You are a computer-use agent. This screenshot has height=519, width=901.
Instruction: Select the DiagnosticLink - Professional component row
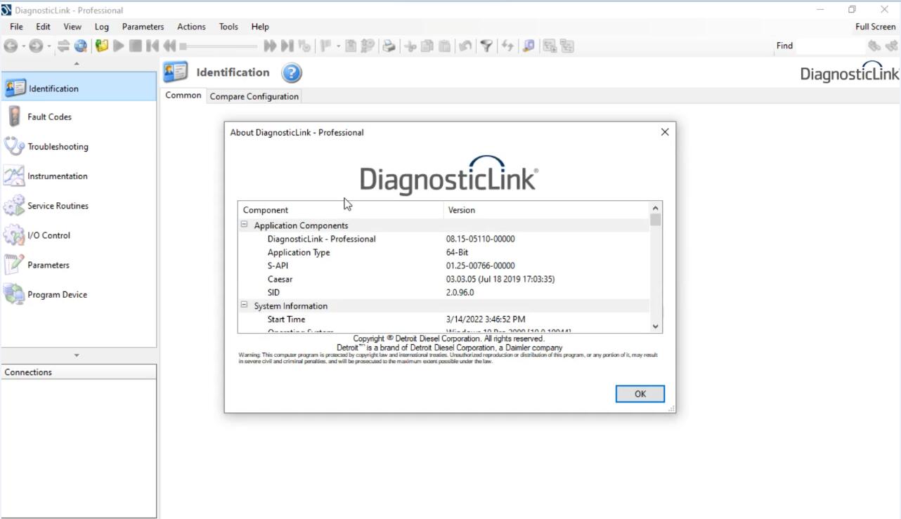(x=444, y=239)
